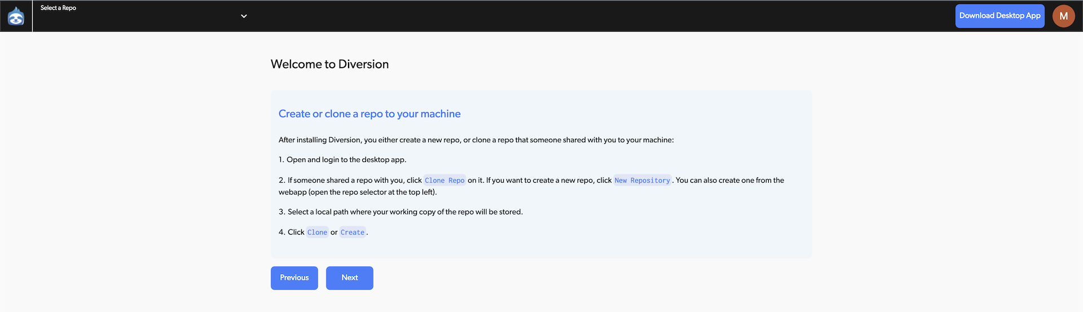Image resolution: width=1083 pixels, height=312 pixels.
Task: Click the Clone Repo code label
Action: click(444, 181)
